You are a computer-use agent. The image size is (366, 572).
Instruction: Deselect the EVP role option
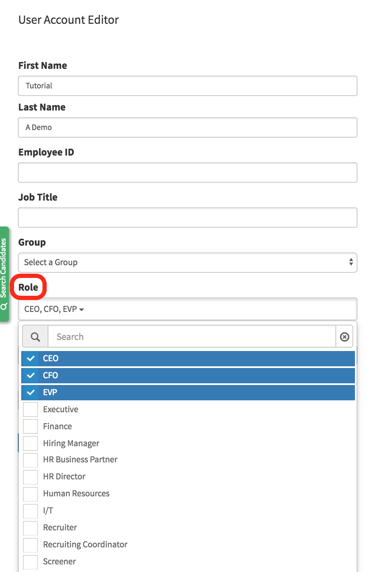(31, 392)
